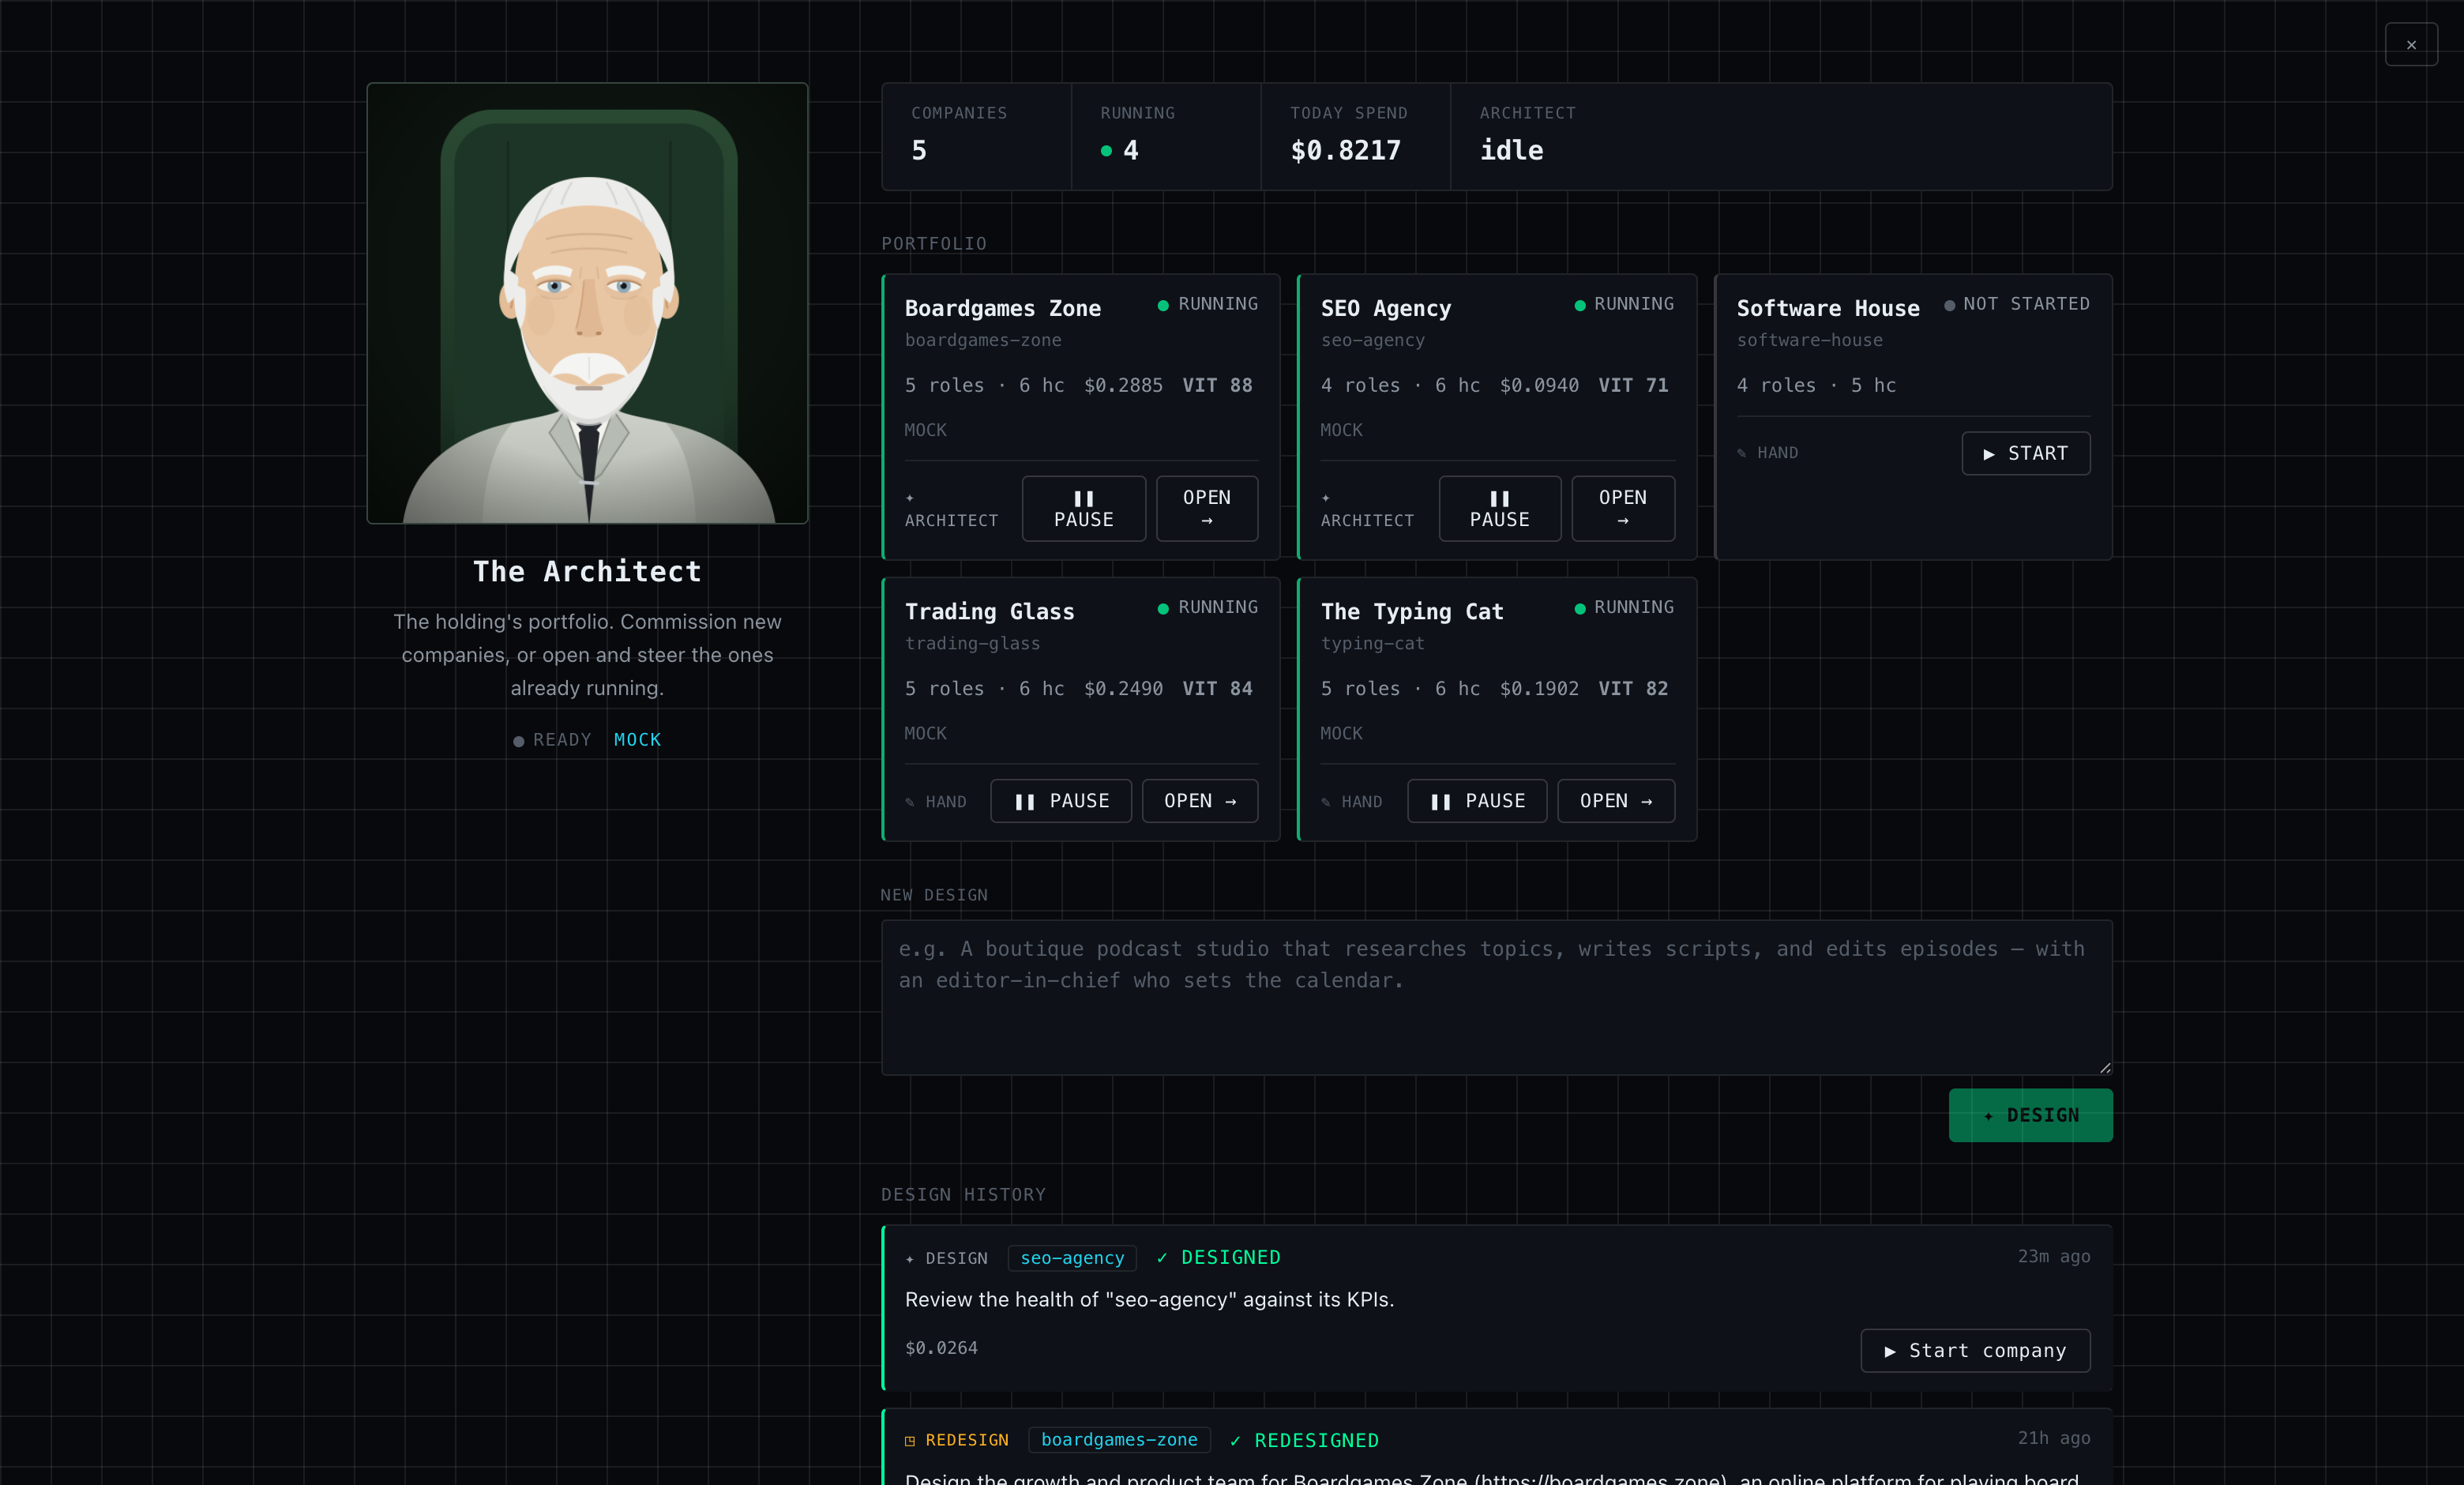Open the Trading Glass company
The height and width of the screenshot is (1485, 2464).
1200,801
